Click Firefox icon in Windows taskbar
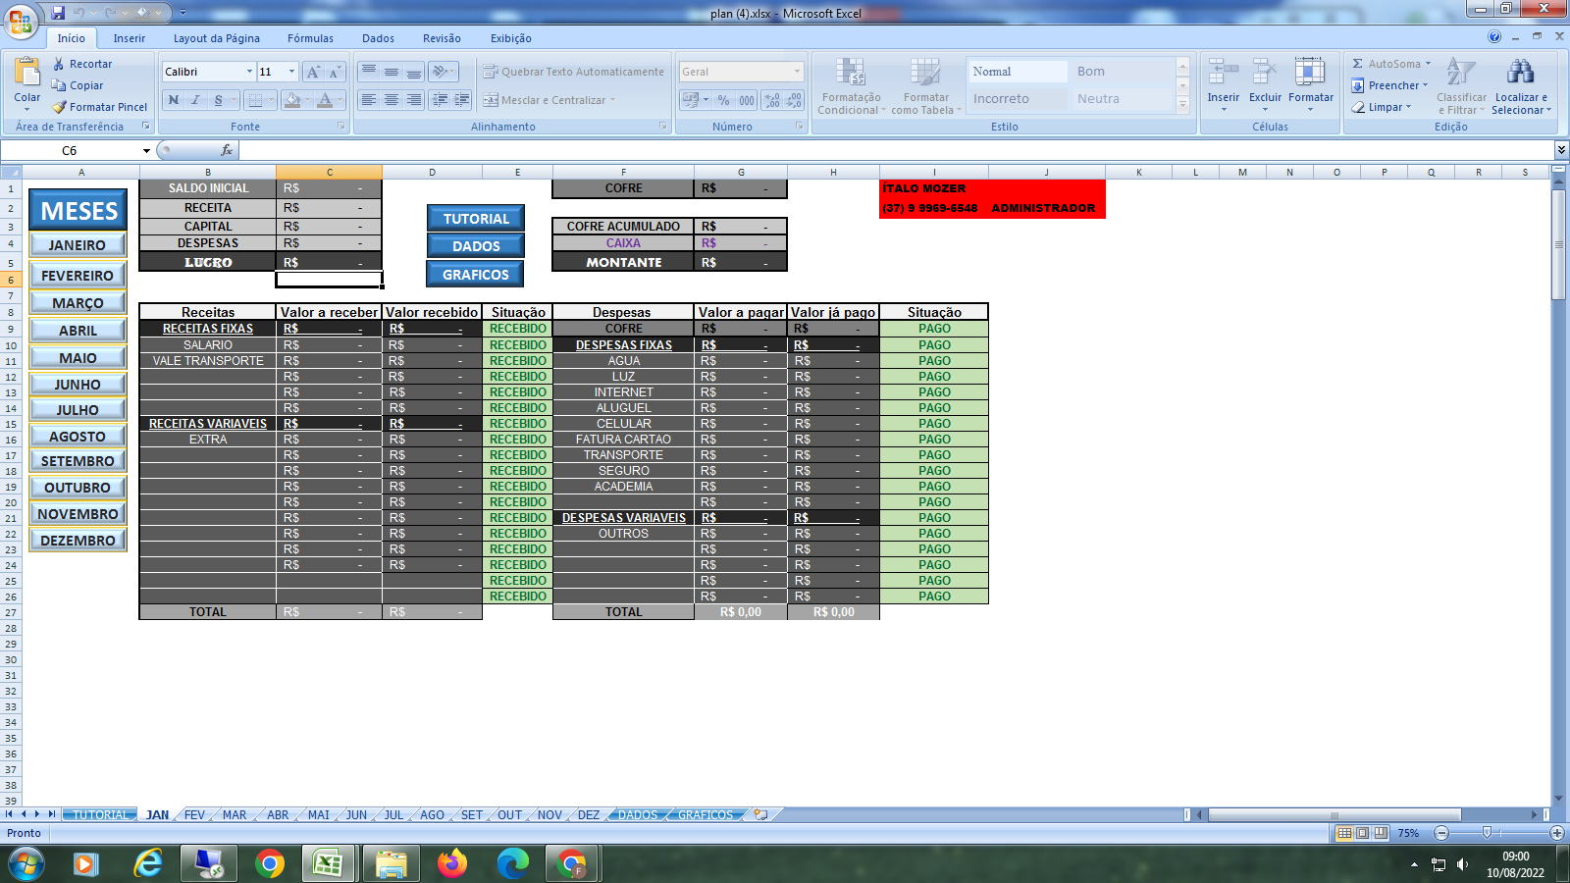 (x=452, y=863)
